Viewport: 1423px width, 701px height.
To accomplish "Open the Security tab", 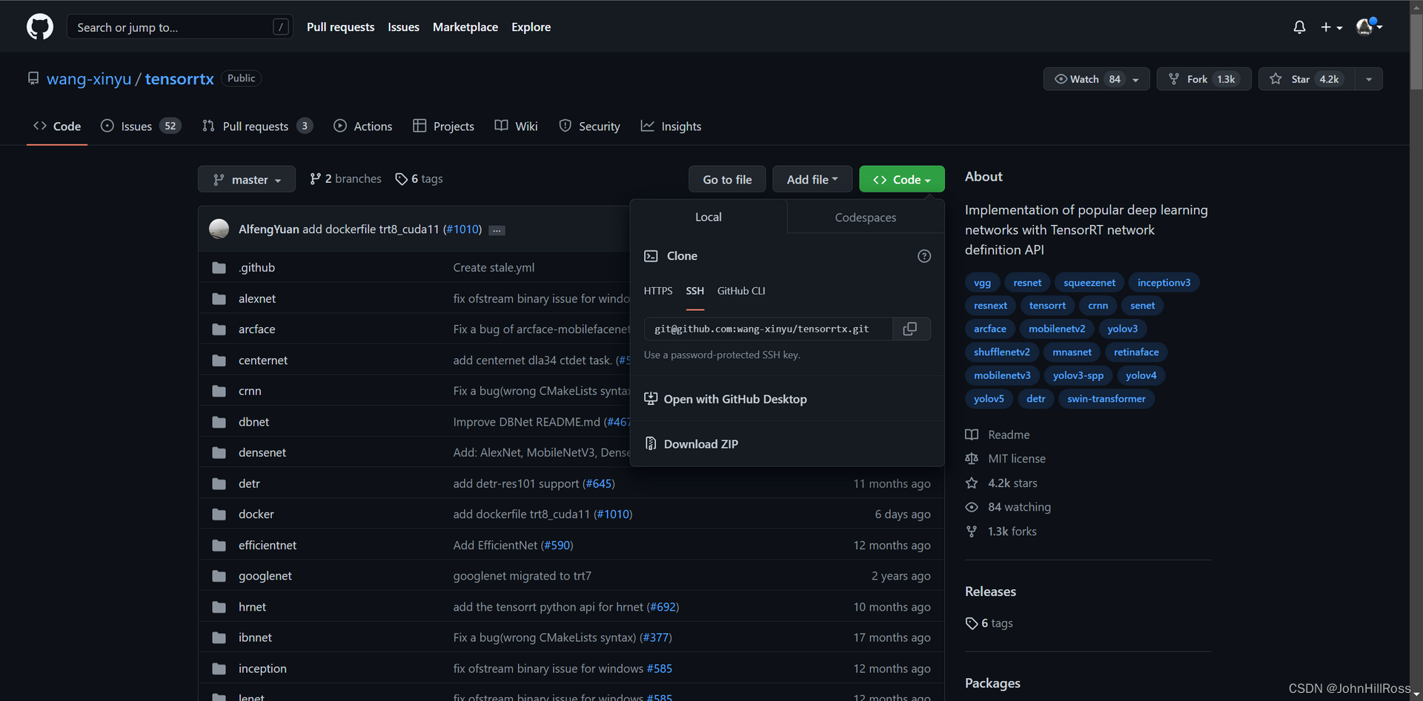I will click(x=590, y=126).
